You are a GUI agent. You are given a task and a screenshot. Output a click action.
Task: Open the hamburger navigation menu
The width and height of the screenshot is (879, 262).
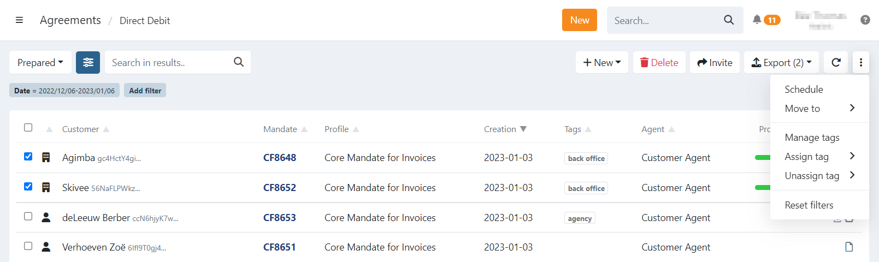(19, 20)
